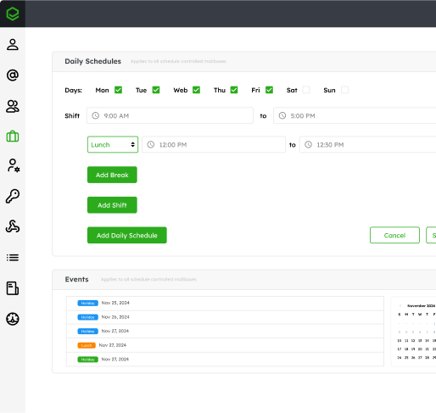Viewport: 436px width, 413px height.
Task: Go to previous month in calendar
Action: coord(400,306)
